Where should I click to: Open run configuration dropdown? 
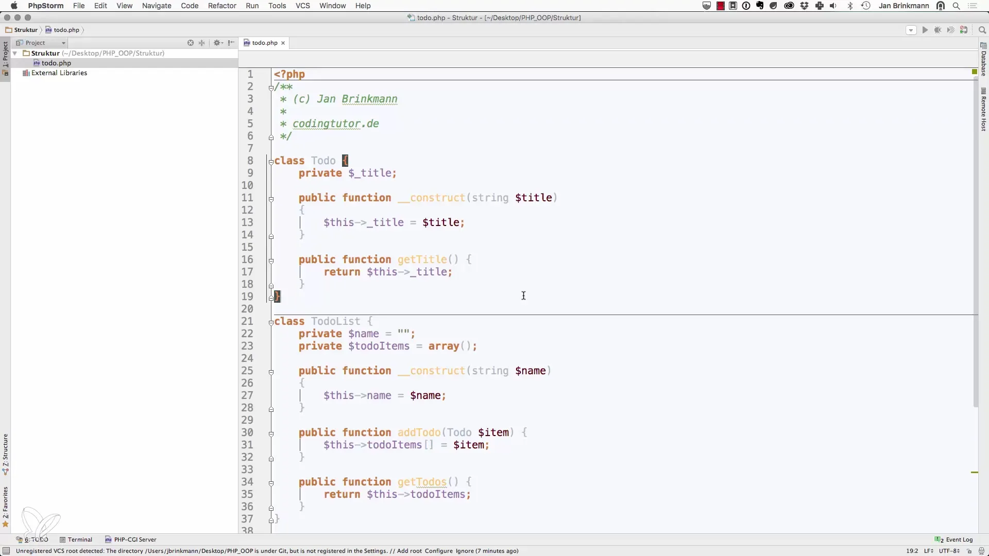pyautogui.click(x=911, y=30)
